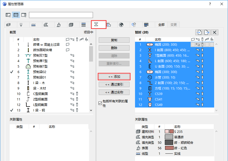This screenshot has width=228, height=161.
Task: Sort temporary list by # header
Action: (x=140, y=39)
